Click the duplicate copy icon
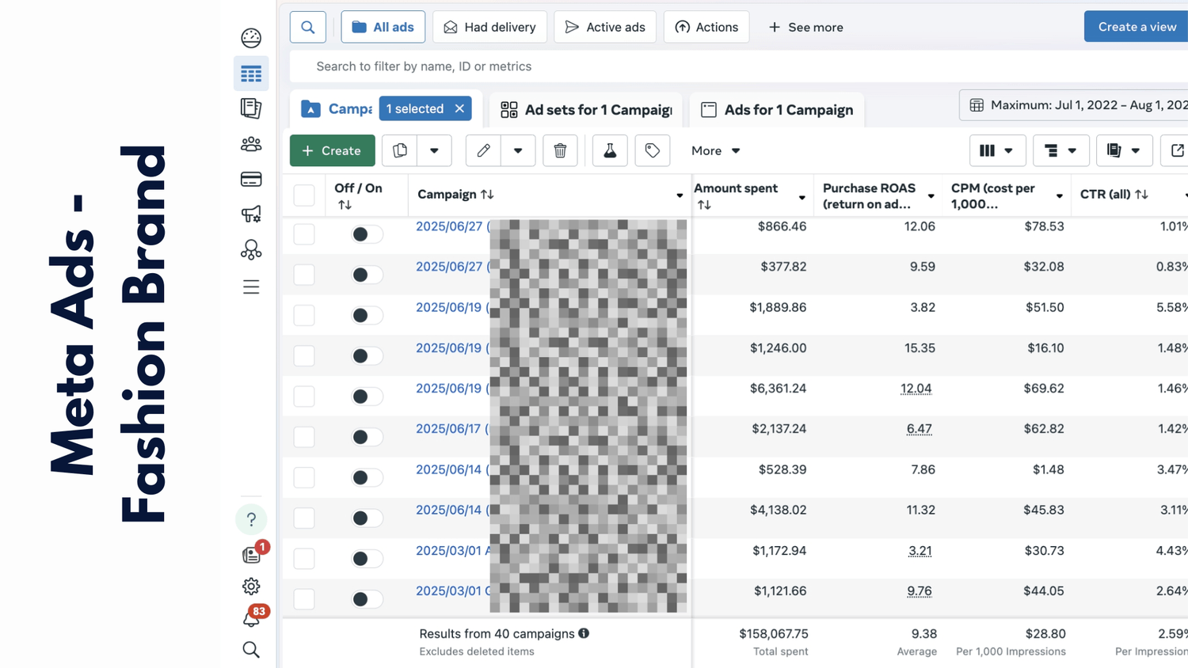Screen dimensions: 1188x668 coord(400,150)
